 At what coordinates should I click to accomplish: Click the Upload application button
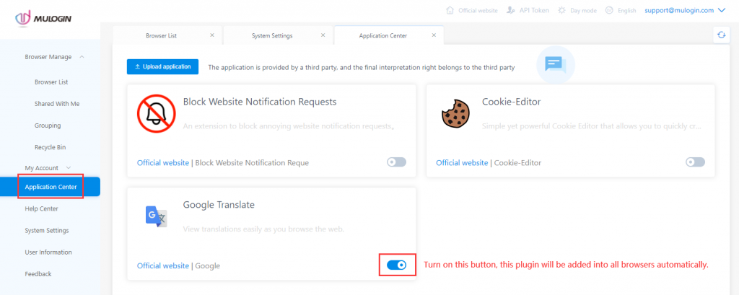coord(162,67)
